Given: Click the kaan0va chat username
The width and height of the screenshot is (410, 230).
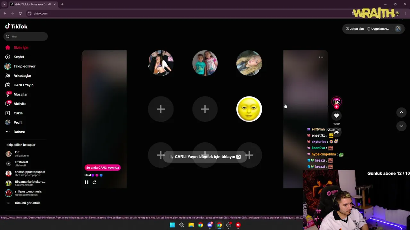Looking at the screenshot, I should [x=318, y=148].
